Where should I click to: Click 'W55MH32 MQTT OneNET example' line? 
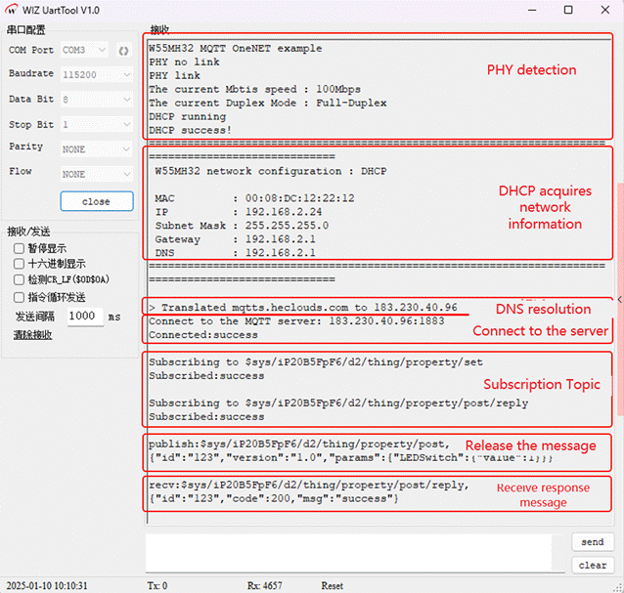[x=236, y=48]
